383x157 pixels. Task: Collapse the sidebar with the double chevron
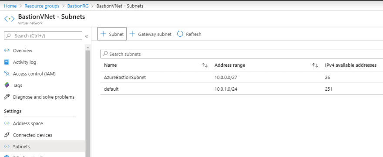click(87, 36)
